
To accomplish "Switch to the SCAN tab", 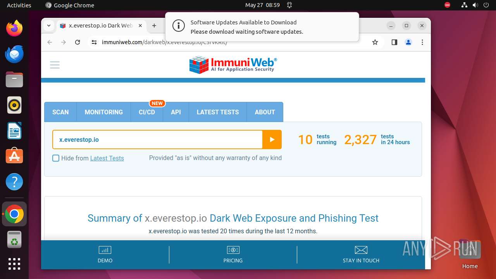I will pos(60,112).
